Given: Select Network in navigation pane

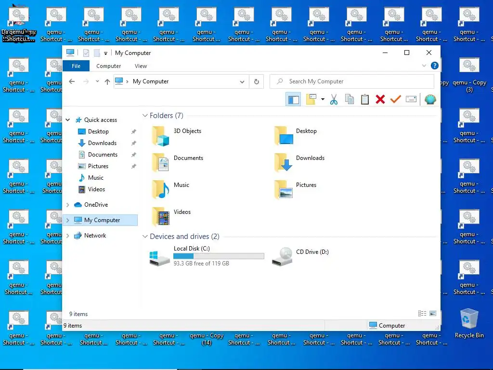Looking at the screenshot, I should [95, 236].
